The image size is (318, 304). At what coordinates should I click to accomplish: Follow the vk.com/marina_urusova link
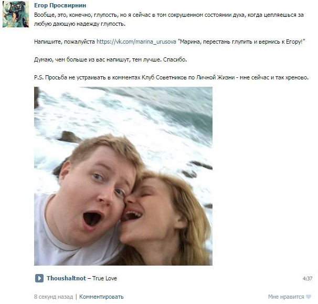click(136, 42)
